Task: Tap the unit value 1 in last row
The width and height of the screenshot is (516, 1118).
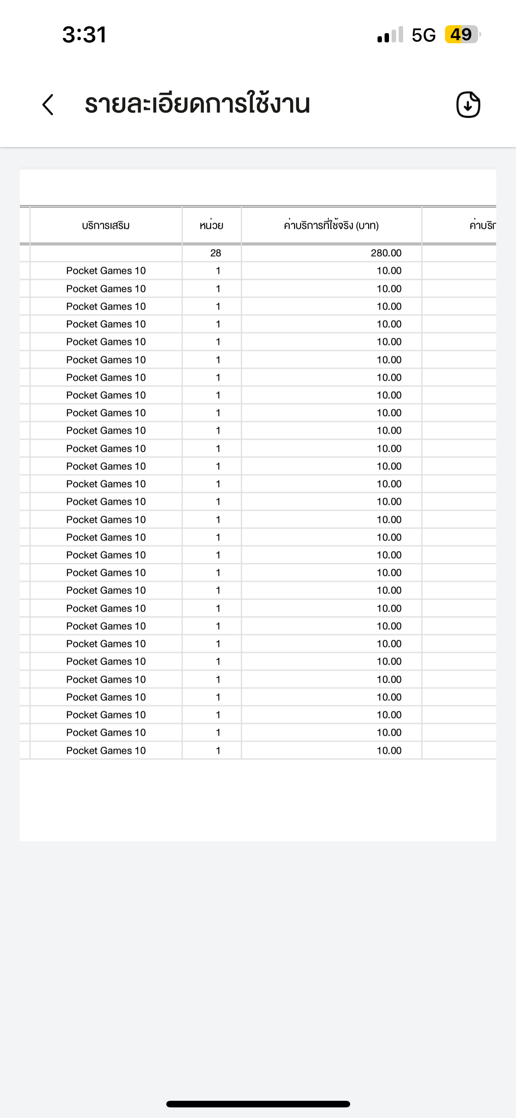Action: (218, 751)
